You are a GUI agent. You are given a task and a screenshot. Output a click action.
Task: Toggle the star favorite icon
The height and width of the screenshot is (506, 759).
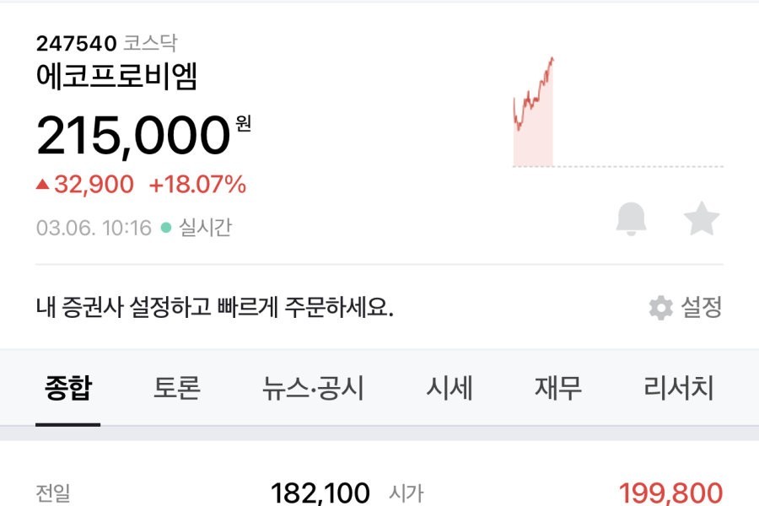(701, 219)
